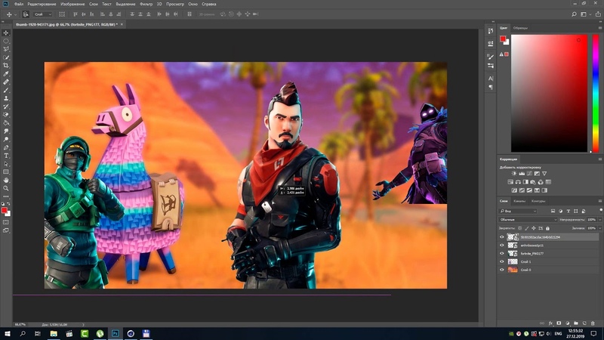
Task: Hide layer Слой 1 with the eye icon
Action: point(501,261)
